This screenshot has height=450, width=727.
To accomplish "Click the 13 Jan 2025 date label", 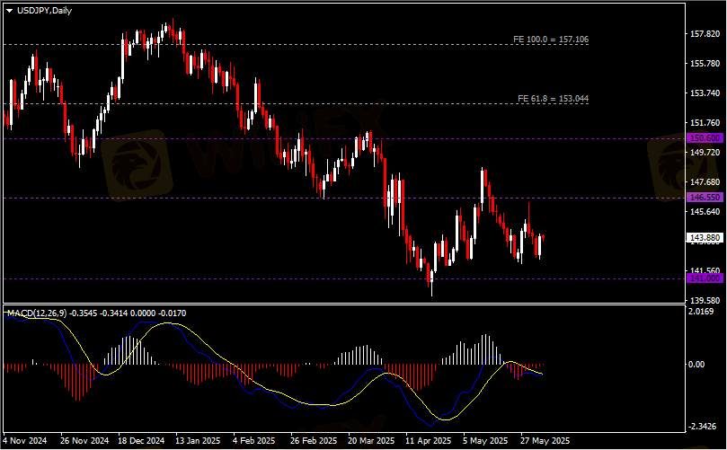I will point(198,440).
